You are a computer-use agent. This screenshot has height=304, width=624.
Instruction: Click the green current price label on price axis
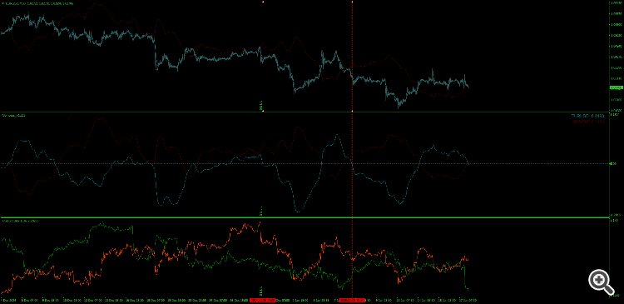pyautogui.click(x=616, y=87)
